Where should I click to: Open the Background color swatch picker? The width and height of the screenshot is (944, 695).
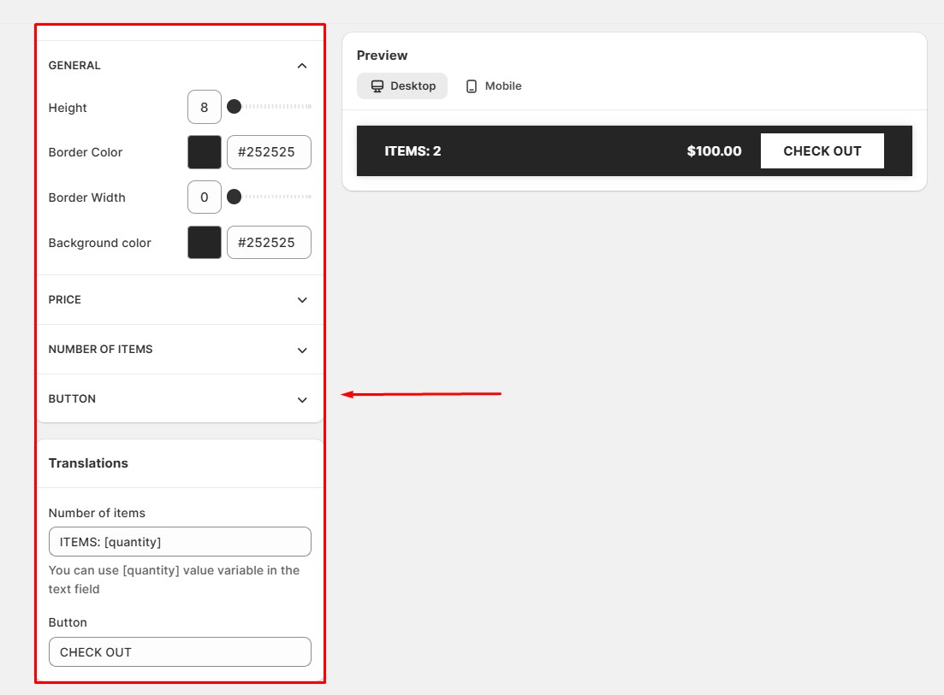205,243
